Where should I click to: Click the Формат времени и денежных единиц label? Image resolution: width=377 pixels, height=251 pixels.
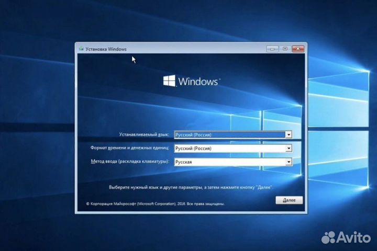130,147
